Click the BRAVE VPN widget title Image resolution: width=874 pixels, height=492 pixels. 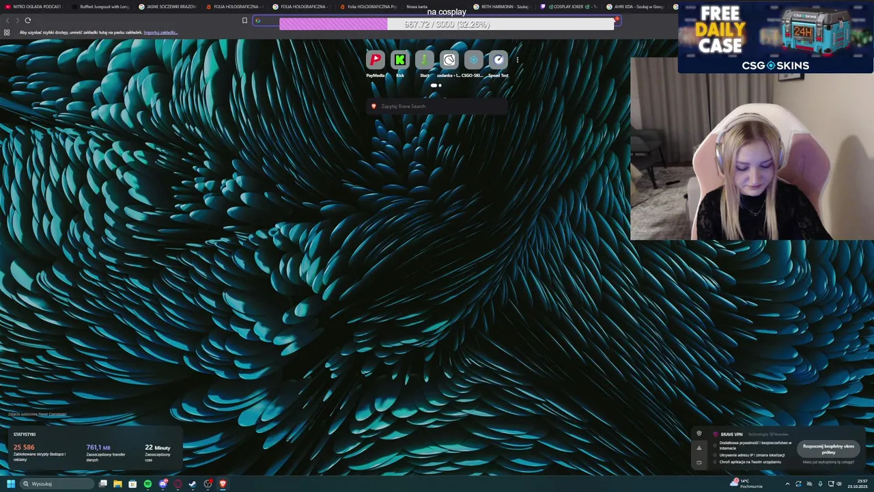click(x=731, y=435)
